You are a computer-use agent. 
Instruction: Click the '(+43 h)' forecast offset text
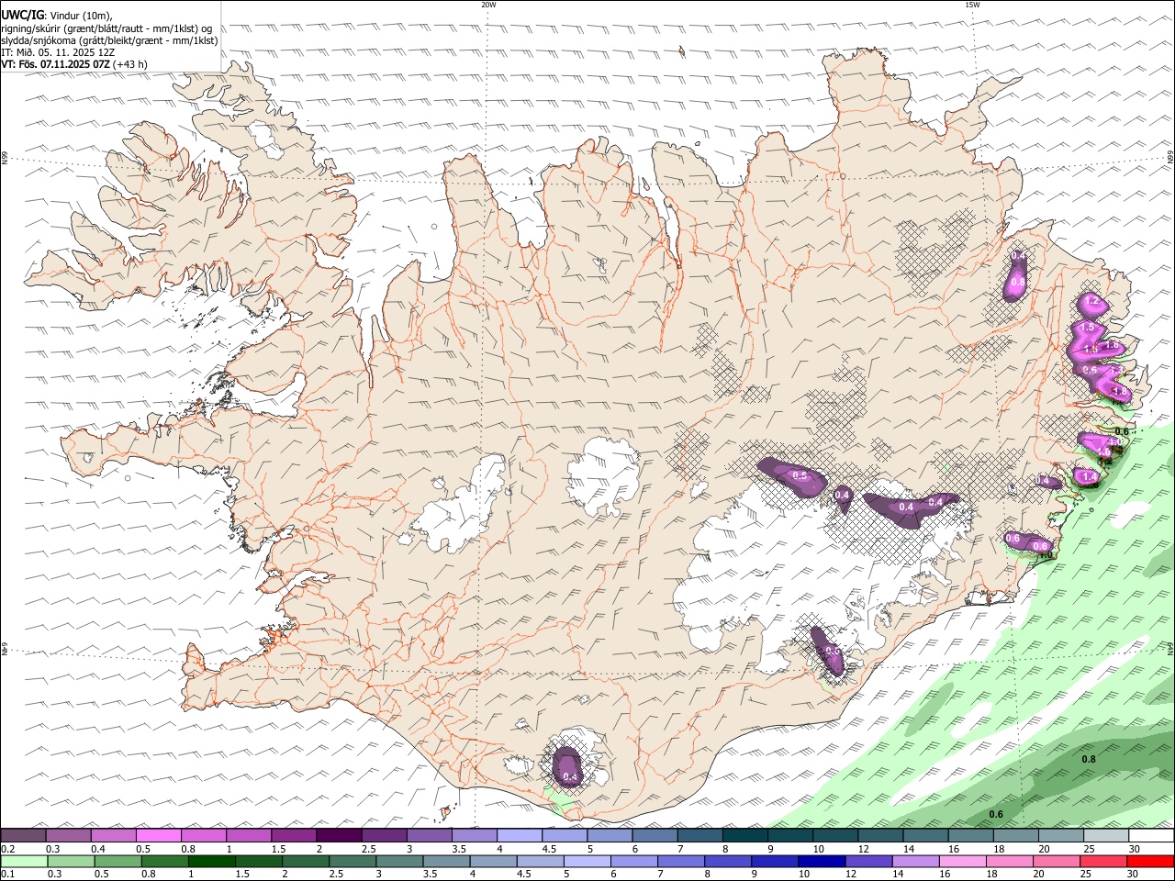[x=129, y=64]
